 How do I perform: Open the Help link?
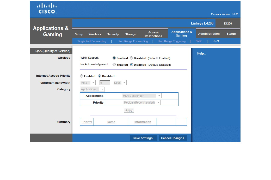201,53
